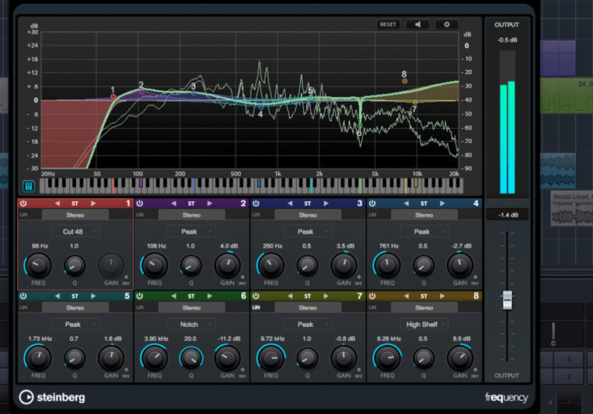Click the RESET button

pyautogui.click(x=388, y=25)
